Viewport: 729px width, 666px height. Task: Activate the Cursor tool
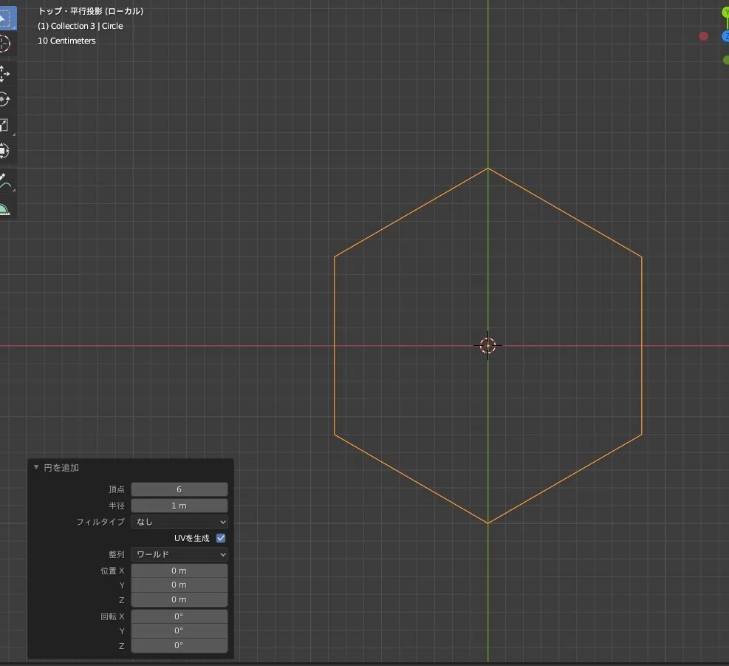pos(4,44)
